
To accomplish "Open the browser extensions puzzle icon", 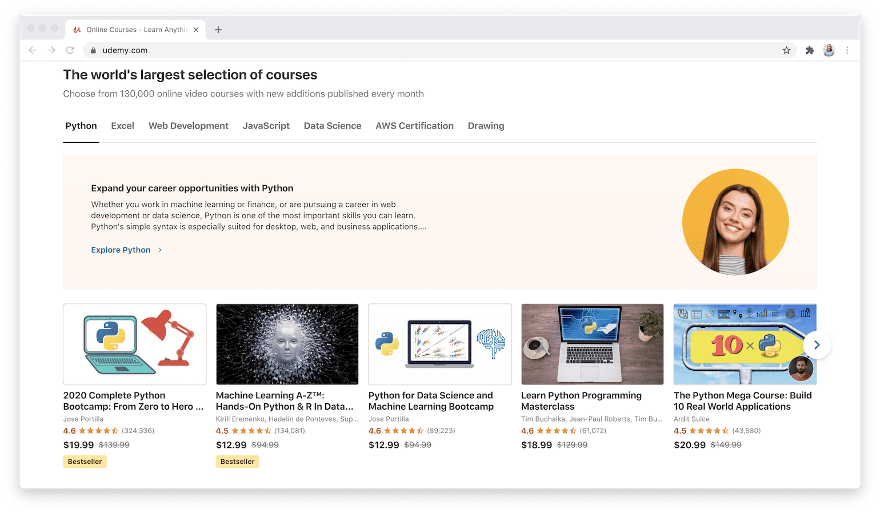I will click(x=810, y=50).
